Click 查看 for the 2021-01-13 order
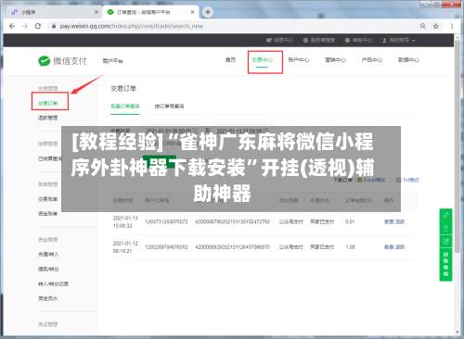This screenshot has height=339, width=464. 389,221
